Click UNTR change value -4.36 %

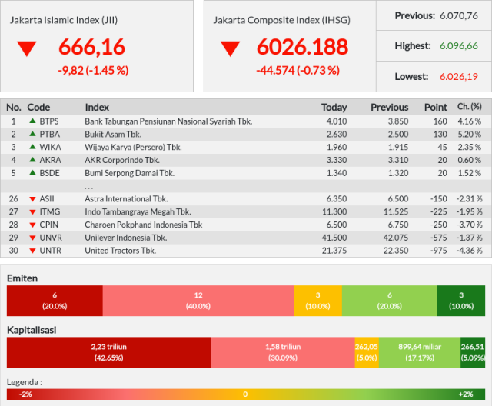470,251
